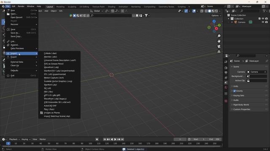Screen dimensions: 270x151
Task: Toggle the camera view icon in viewport
Action: [x=219, y=47]
